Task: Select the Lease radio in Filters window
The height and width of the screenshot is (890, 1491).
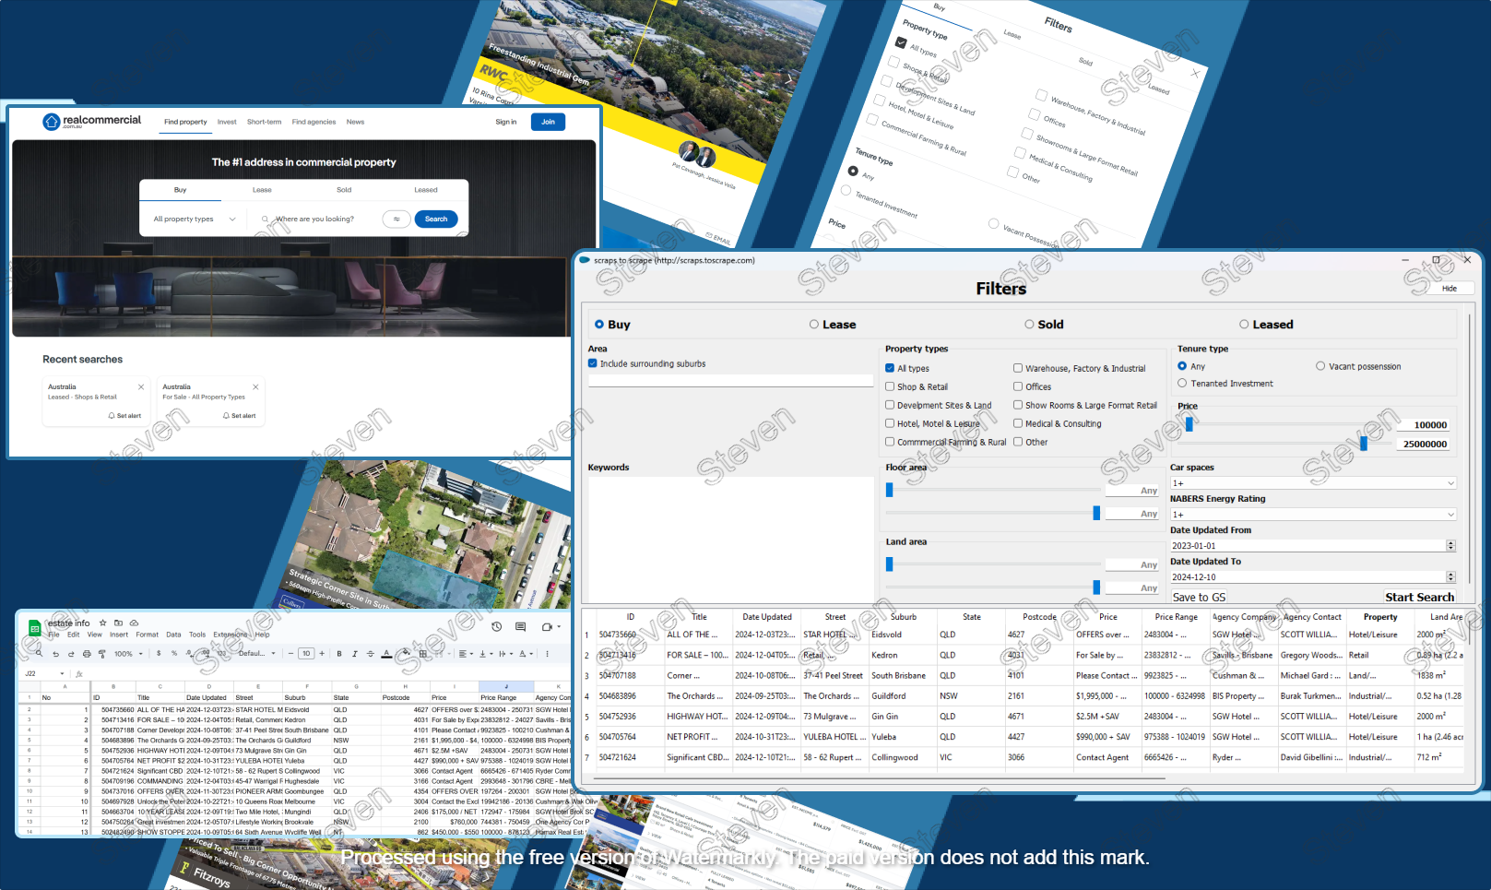Action: (814, 325)
